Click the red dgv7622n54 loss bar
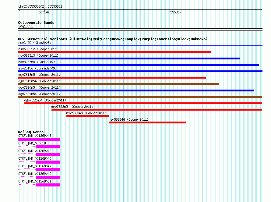The image size is (271, 202). coord(143,103)
